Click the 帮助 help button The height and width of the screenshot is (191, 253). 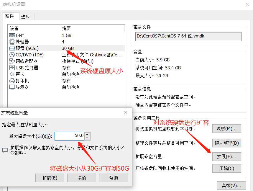coord(114,178)
